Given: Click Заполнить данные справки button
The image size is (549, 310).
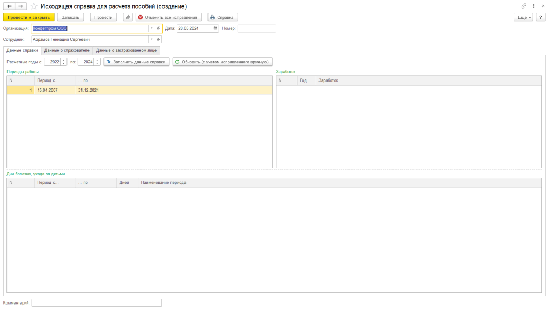Looking at the screenshot, I should [137, 62].
